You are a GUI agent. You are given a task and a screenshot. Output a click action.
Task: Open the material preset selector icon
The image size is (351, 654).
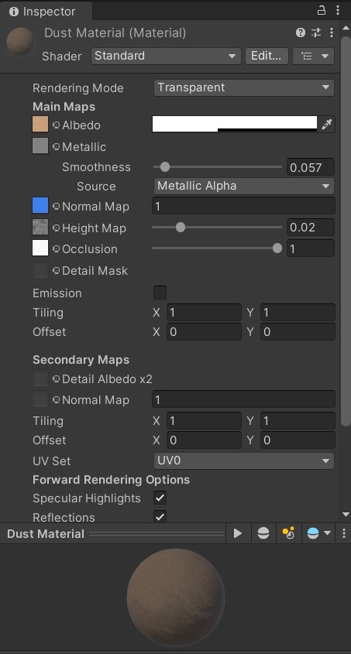click(316, 33)
